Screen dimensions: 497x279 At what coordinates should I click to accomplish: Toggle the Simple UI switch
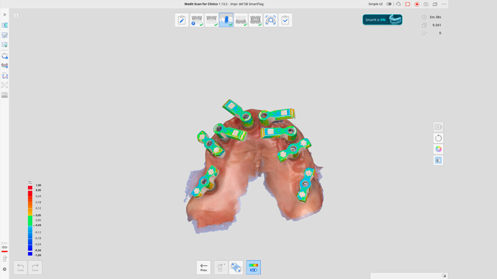389,4
